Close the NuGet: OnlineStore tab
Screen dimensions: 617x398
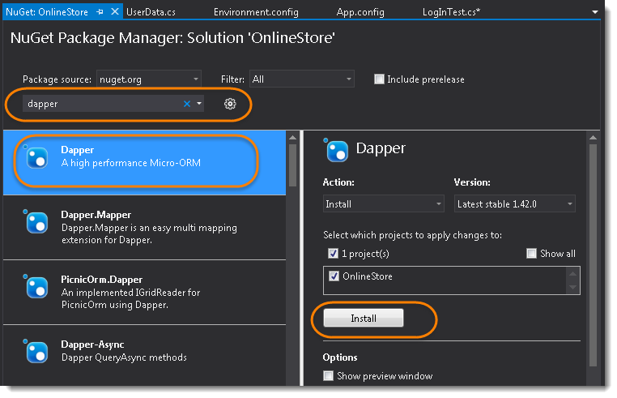pyautogui.click(x=113, y=12)
